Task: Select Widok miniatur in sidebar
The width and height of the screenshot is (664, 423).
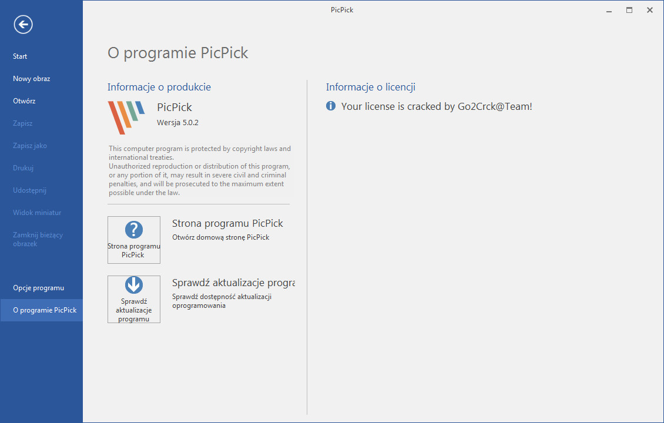Action: [42, 213]
